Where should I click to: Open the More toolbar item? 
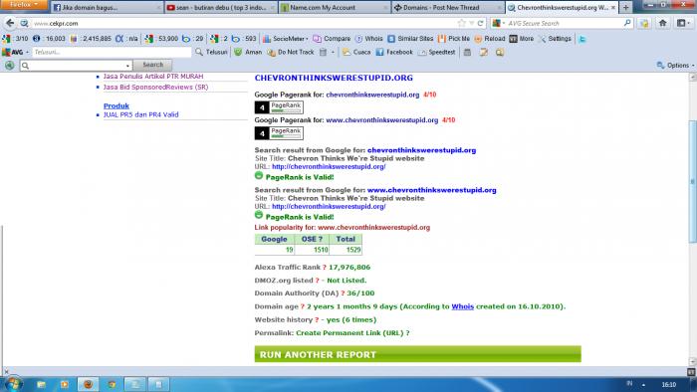[522, 39]
